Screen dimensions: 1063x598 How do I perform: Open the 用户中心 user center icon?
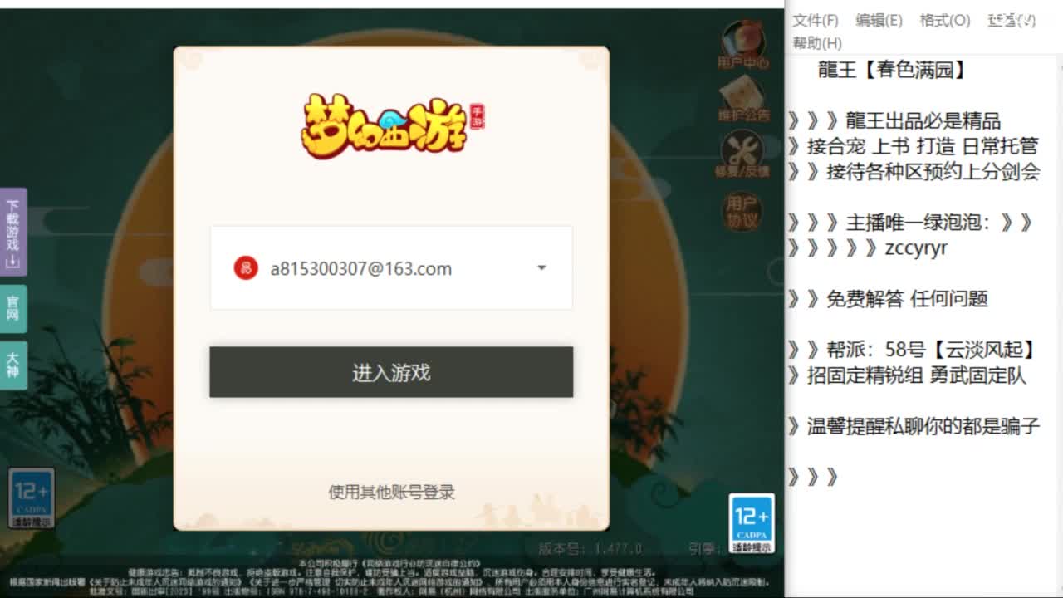coord(742,45)
